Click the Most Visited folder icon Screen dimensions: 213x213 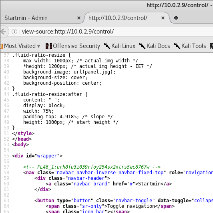coord(1,46)
